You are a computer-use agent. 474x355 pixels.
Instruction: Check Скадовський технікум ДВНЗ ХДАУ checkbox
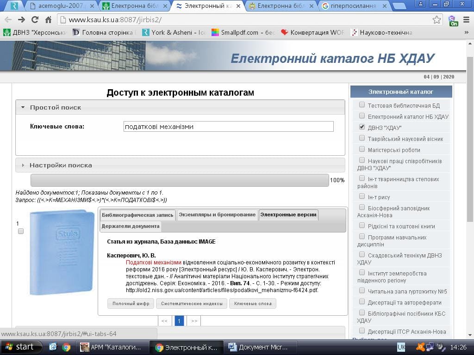(362, 255)
